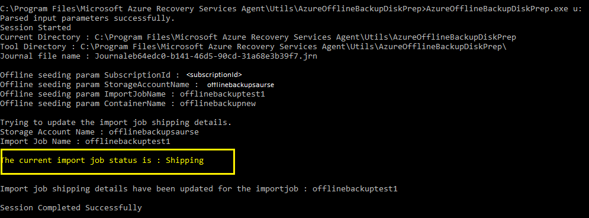Click the word 'Shipping' in status line
589x218 pixels.
[185, 161]
